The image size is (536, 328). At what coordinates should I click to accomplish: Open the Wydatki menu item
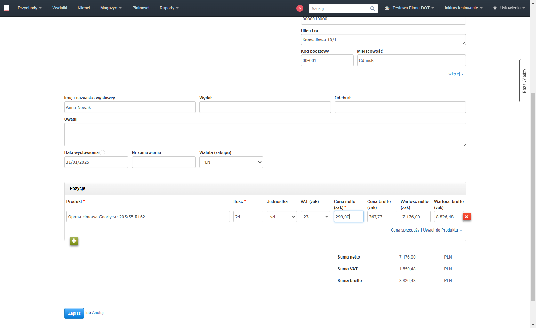pos(59,8)
